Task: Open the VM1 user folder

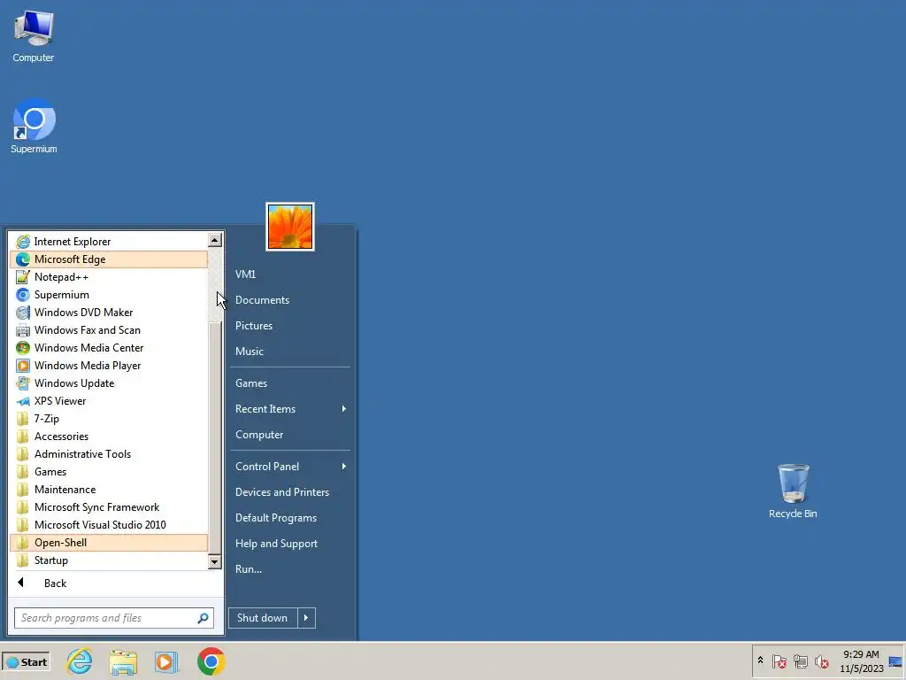Action: [x=290, y=274]
